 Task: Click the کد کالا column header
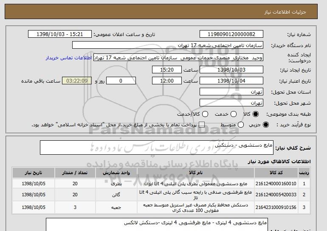(276, 173)
